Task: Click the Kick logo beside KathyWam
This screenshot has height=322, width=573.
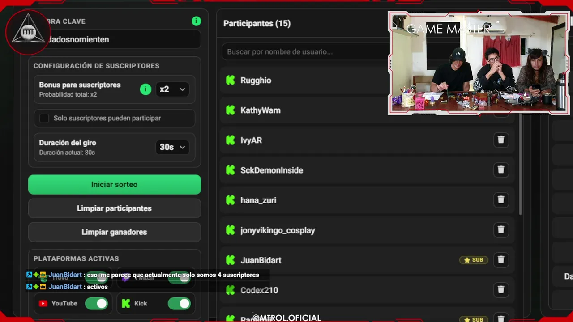Action: click(230, 110)
